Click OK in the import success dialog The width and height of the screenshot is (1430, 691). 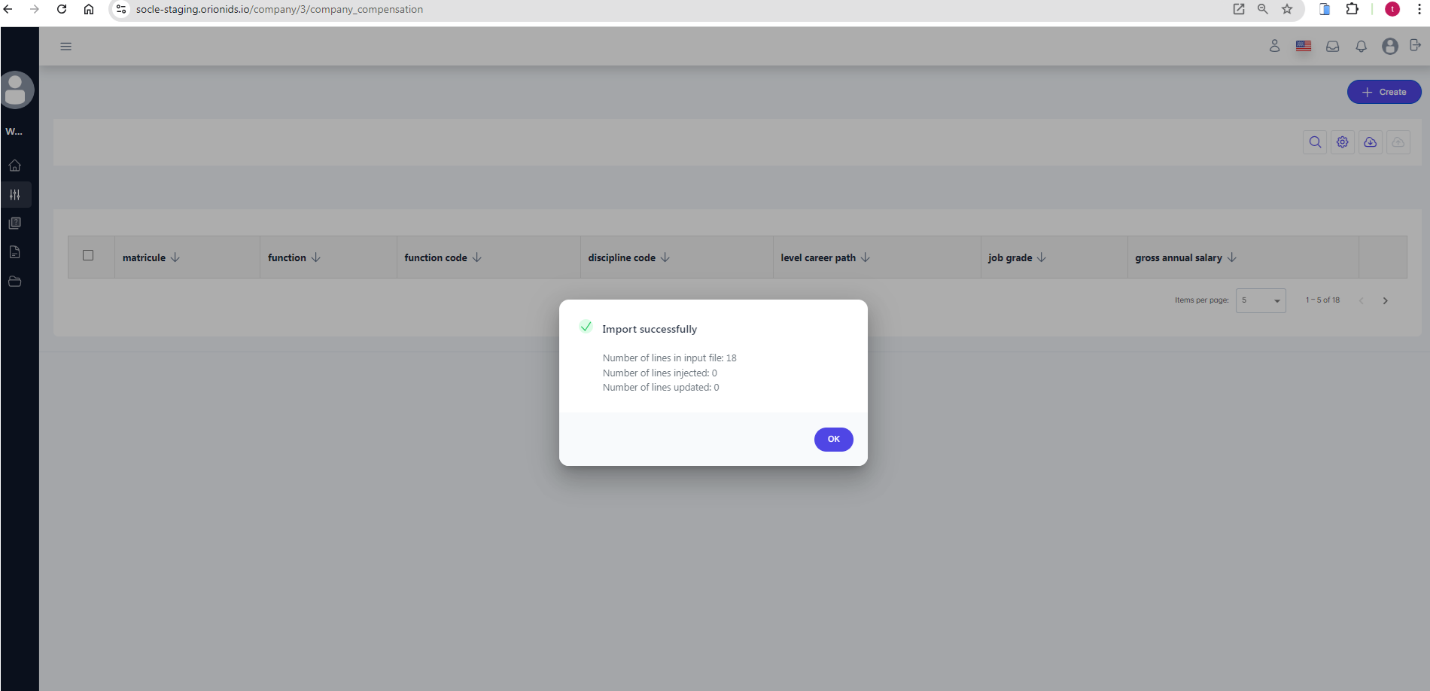click(x=833, y=439)
